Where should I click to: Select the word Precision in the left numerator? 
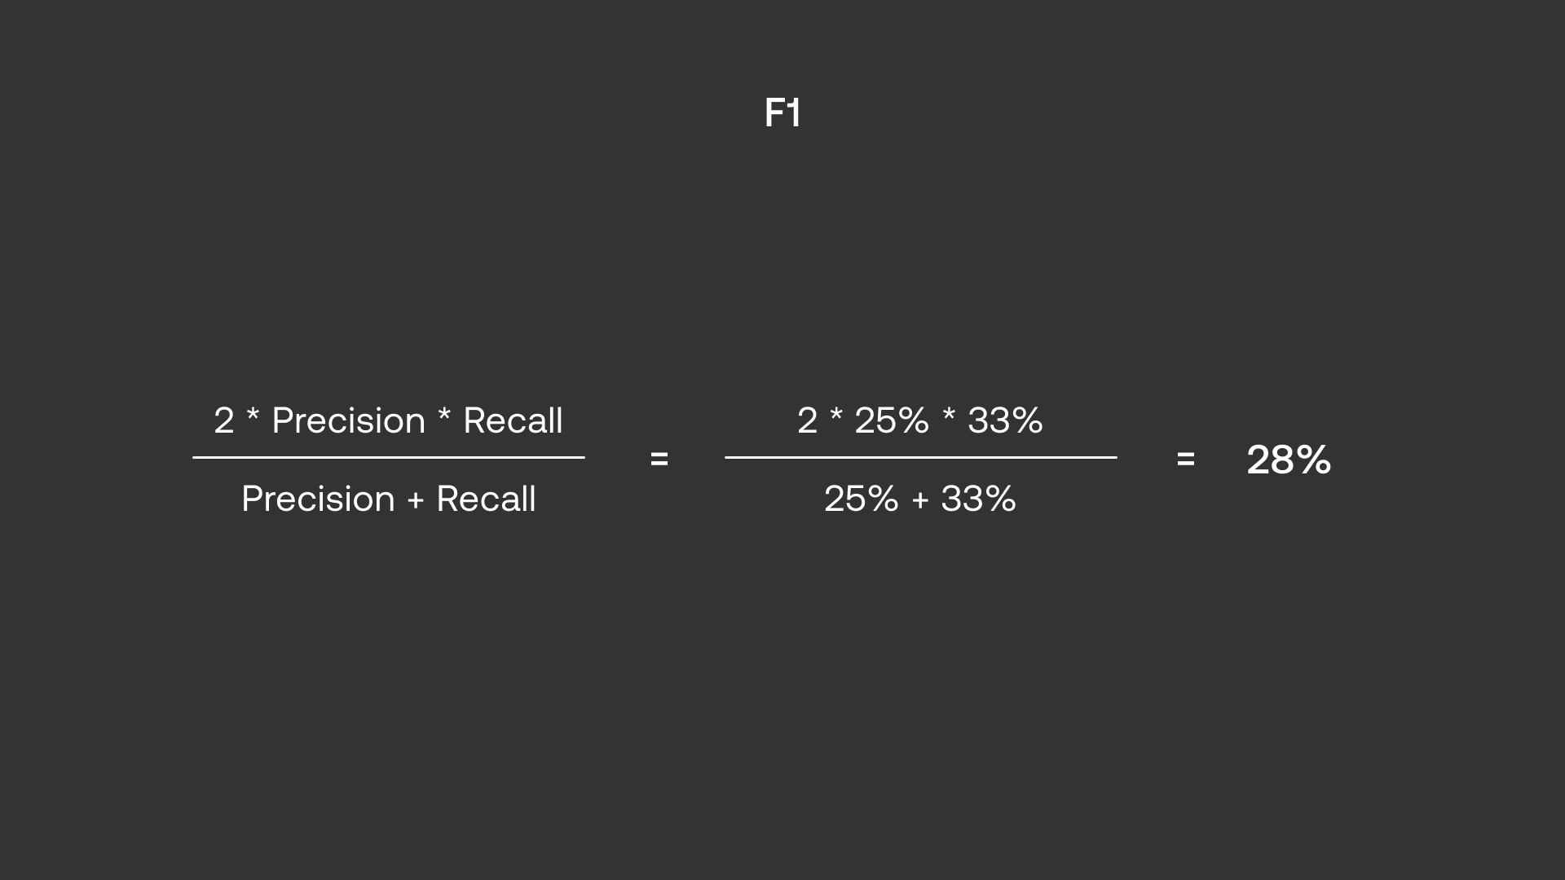[348, 420]
